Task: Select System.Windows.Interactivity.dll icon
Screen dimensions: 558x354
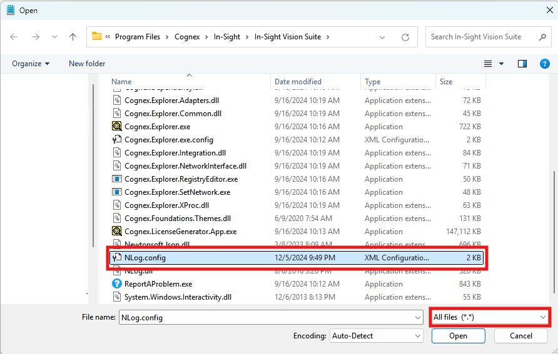Action: 117,297
